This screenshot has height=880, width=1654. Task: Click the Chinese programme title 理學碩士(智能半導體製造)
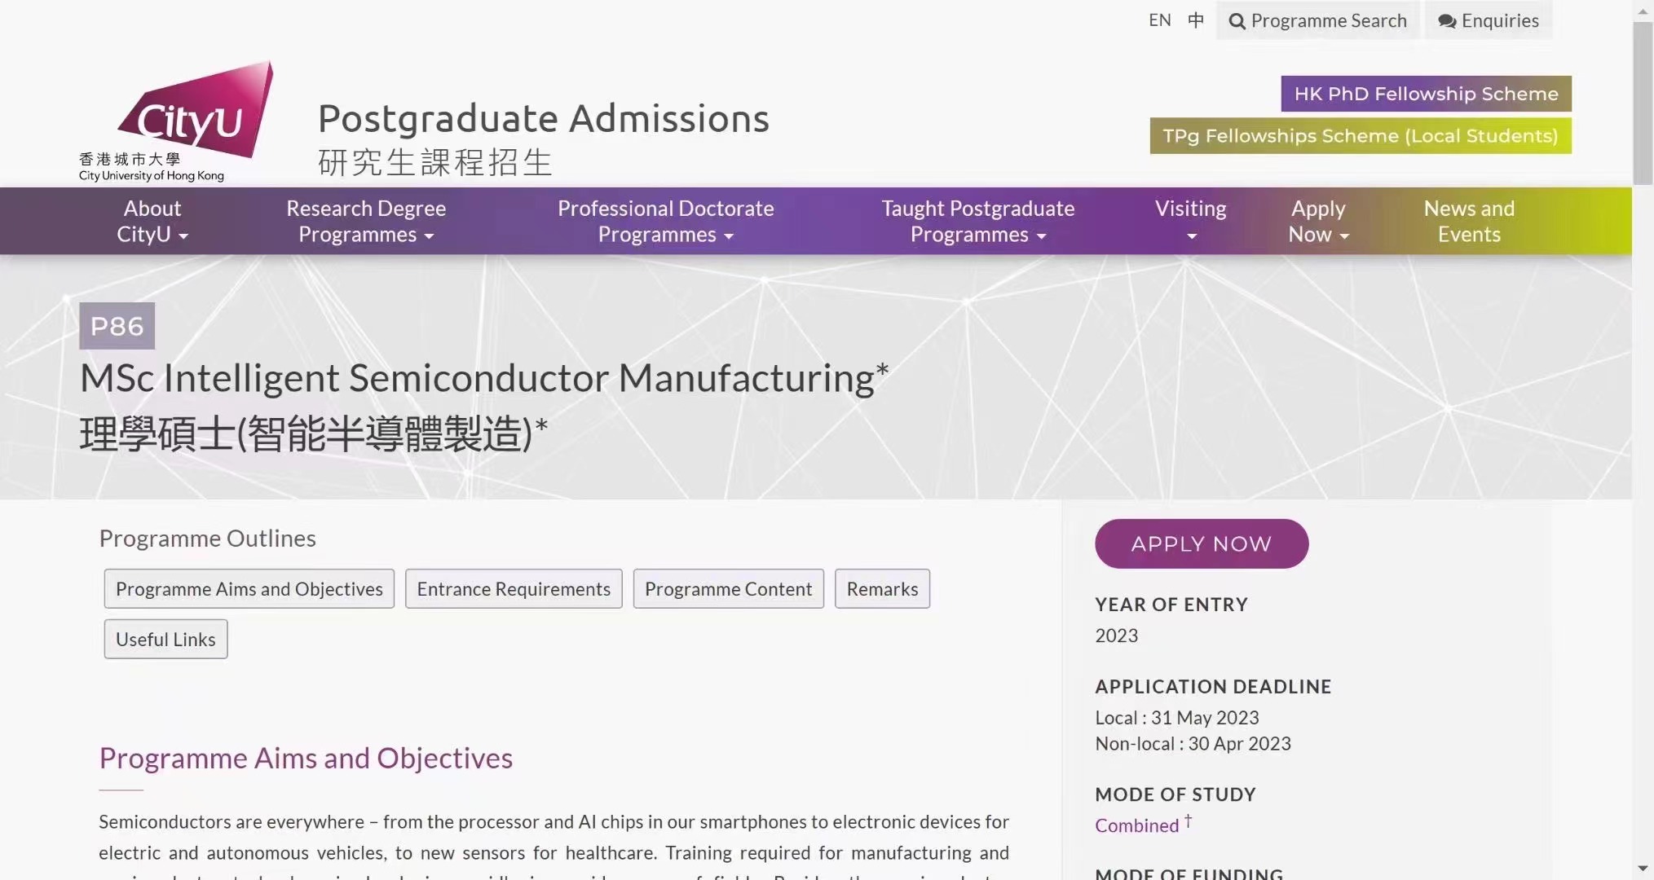[313, 433]
